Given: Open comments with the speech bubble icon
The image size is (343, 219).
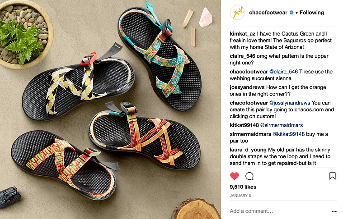Looking at the screenshot, I should [249, 176].
